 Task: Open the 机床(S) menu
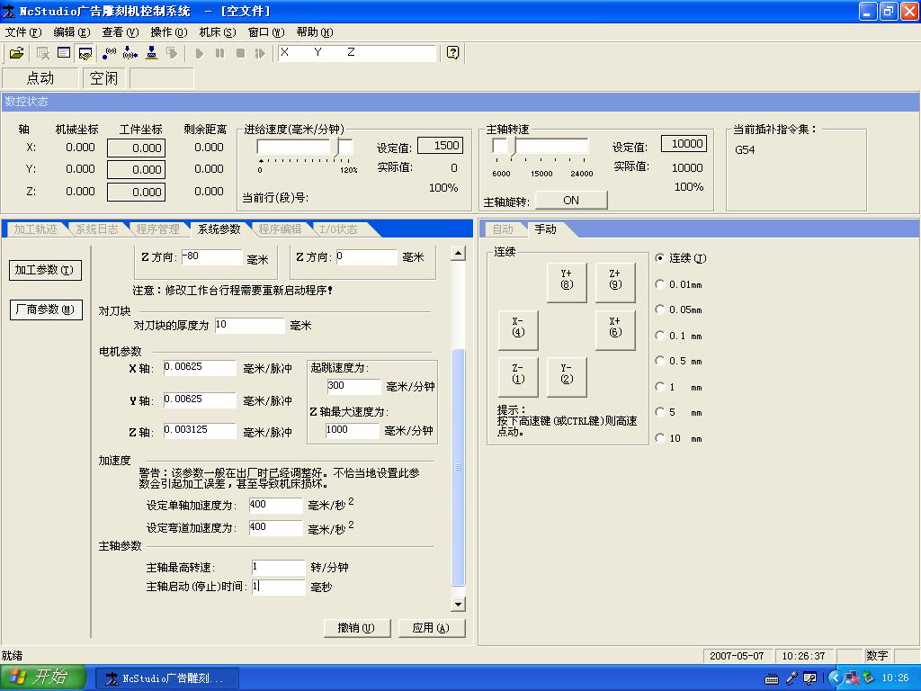click(217, 32)
